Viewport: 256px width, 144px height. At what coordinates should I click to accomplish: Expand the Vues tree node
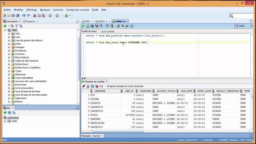9,37
